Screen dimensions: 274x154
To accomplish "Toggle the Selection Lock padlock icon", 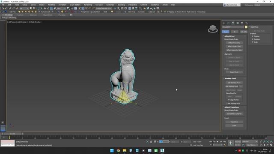I will [151, 142].
